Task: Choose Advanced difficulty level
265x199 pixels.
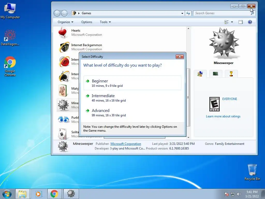Action: (x=132, y=112)
